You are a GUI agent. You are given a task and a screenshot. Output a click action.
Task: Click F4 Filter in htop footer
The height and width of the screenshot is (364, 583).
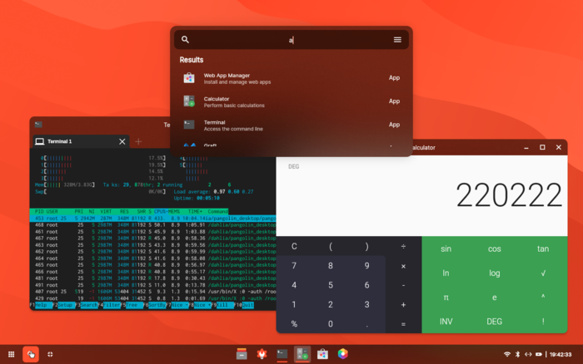(109, 305)
